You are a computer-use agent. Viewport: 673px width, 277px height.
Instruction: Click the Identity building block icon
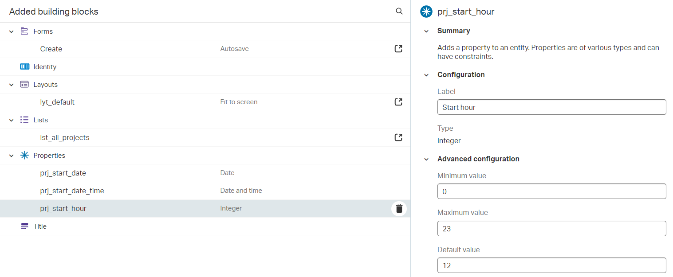[x=24, y=67]
